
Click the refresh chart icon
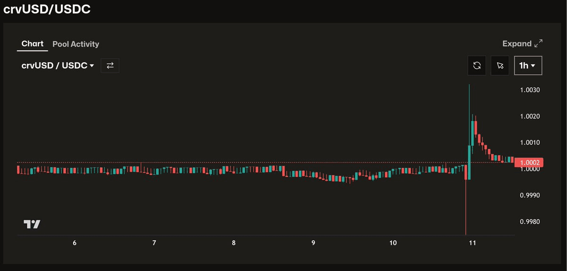click(477, 66)
